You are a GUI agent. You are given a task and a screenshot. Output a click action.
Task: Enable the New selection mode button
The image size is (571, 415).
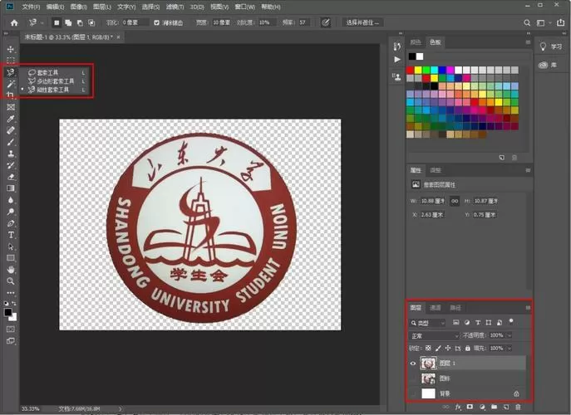(57, 23)
